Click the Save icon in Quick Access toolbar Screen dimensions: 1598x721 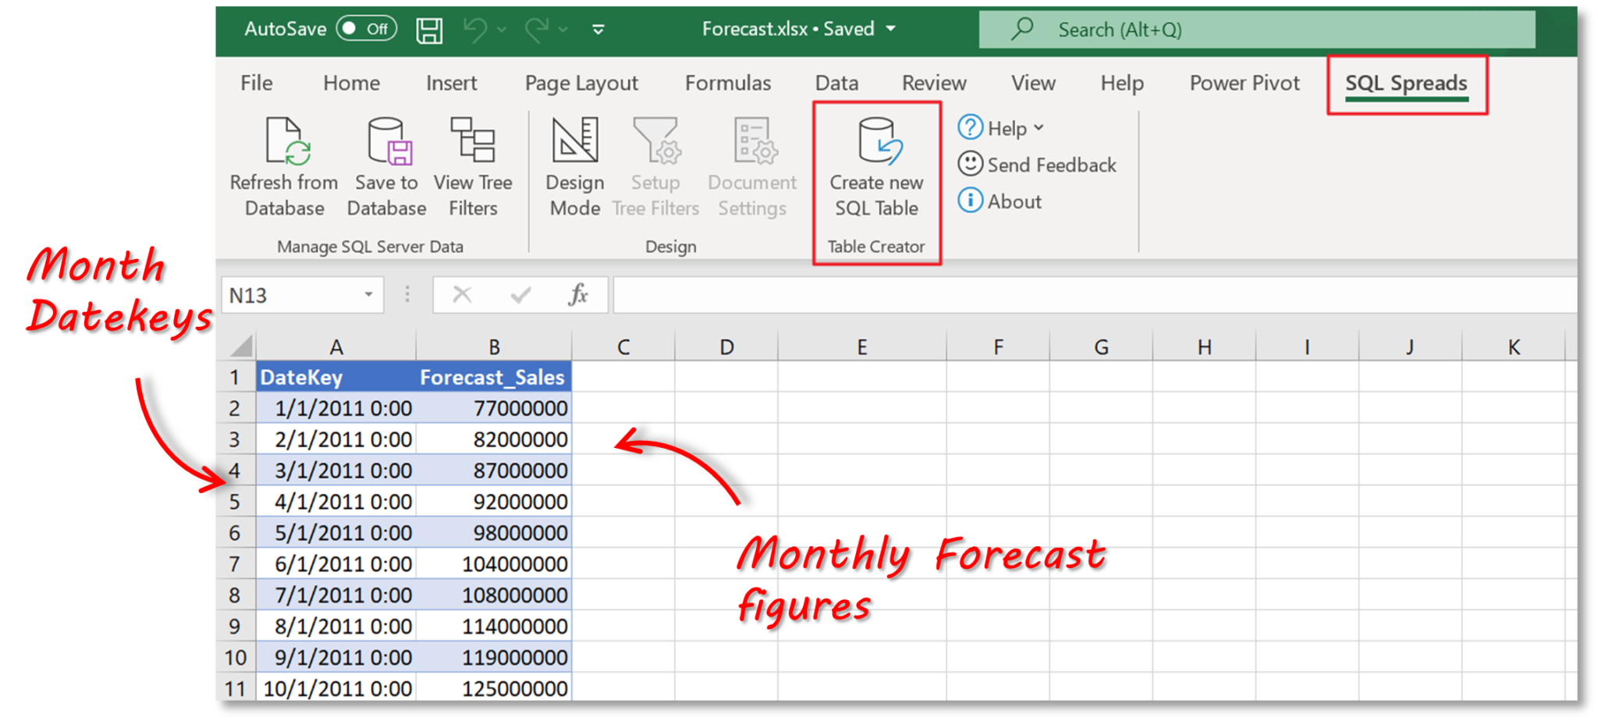pyautogui.click(x=428, y=29)
